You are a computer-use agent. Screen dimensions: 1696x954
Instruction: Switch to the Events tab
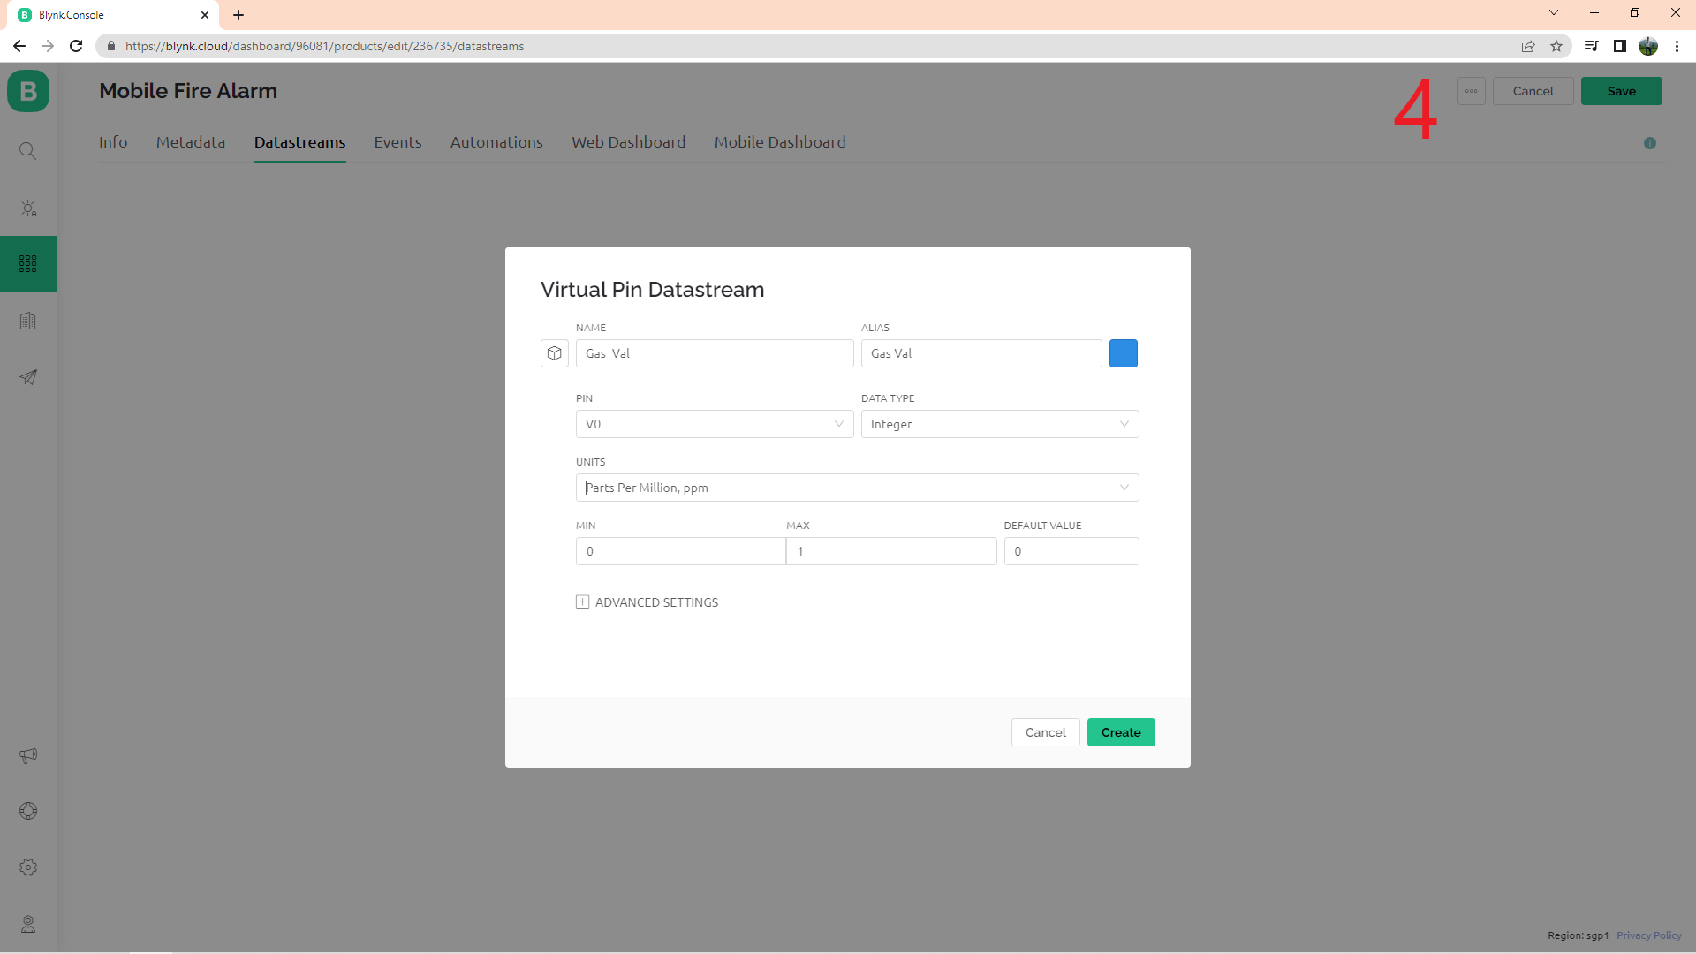pyautogui.click(x=397, y=142)
